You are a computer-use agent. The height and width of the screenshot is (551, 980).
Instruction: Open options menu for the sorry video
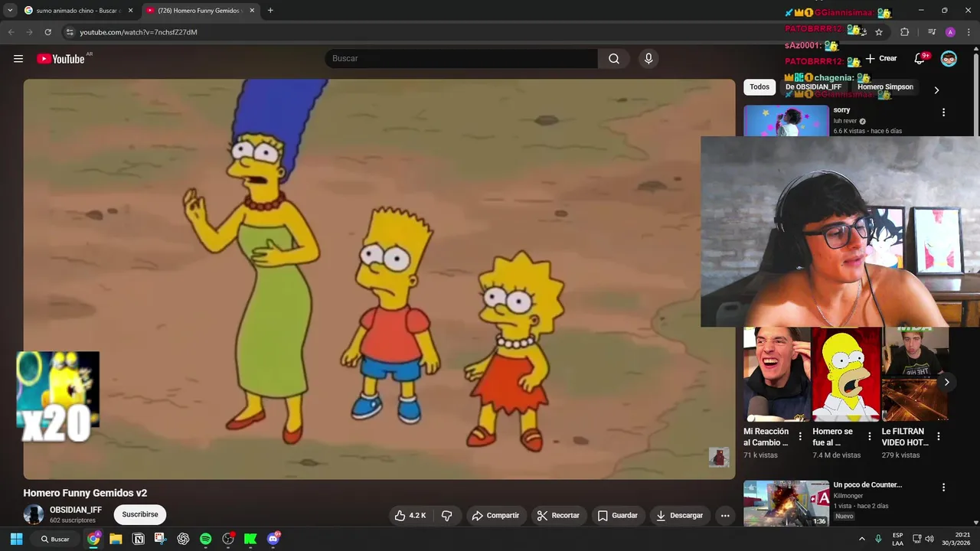pyautogui.click(x=943, y=112)
